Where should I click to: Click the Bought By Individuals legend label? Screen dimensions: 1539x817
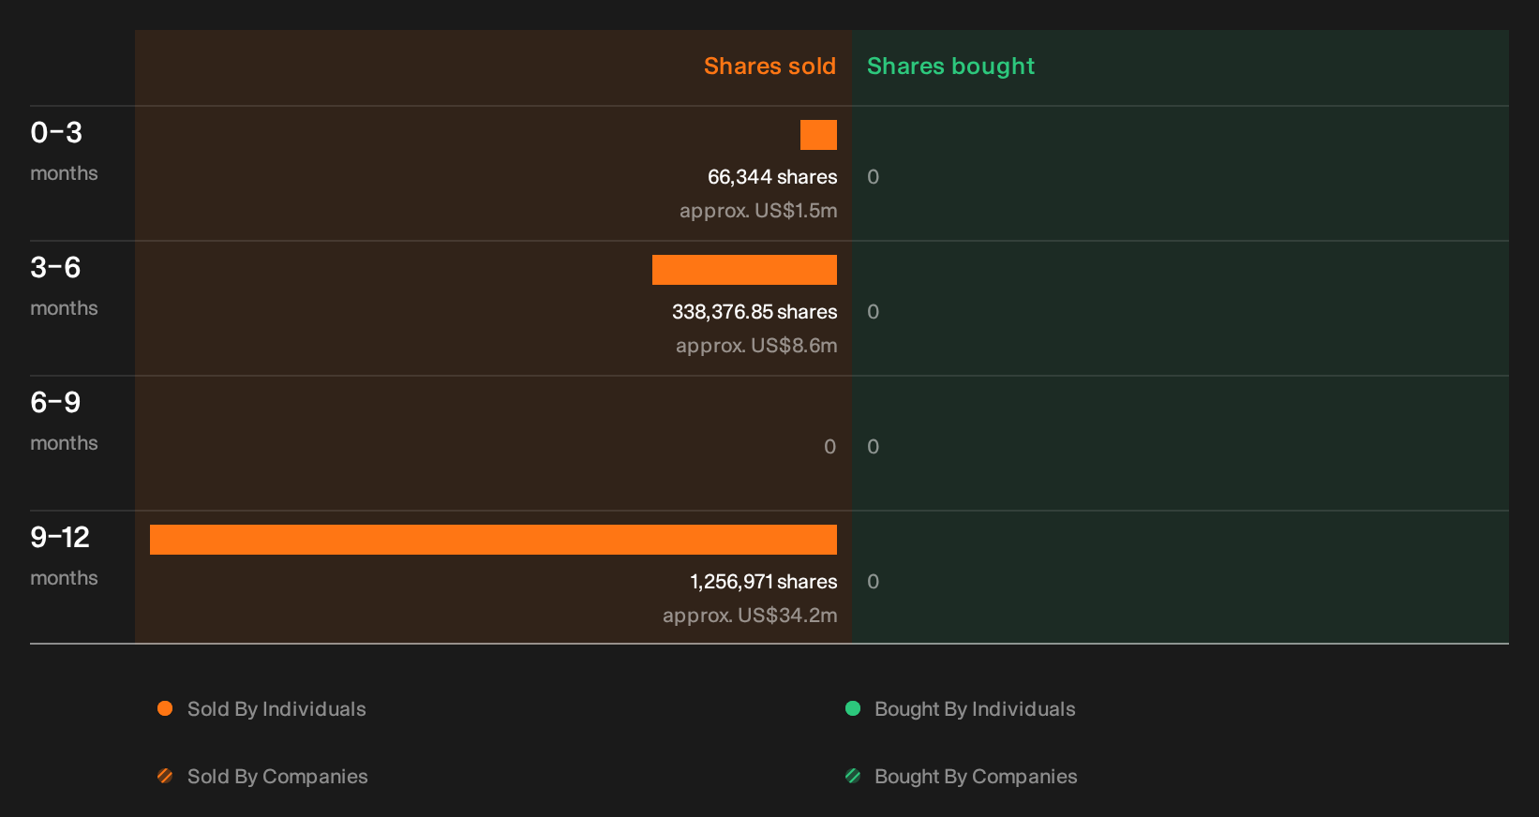[x=975, y=709]
